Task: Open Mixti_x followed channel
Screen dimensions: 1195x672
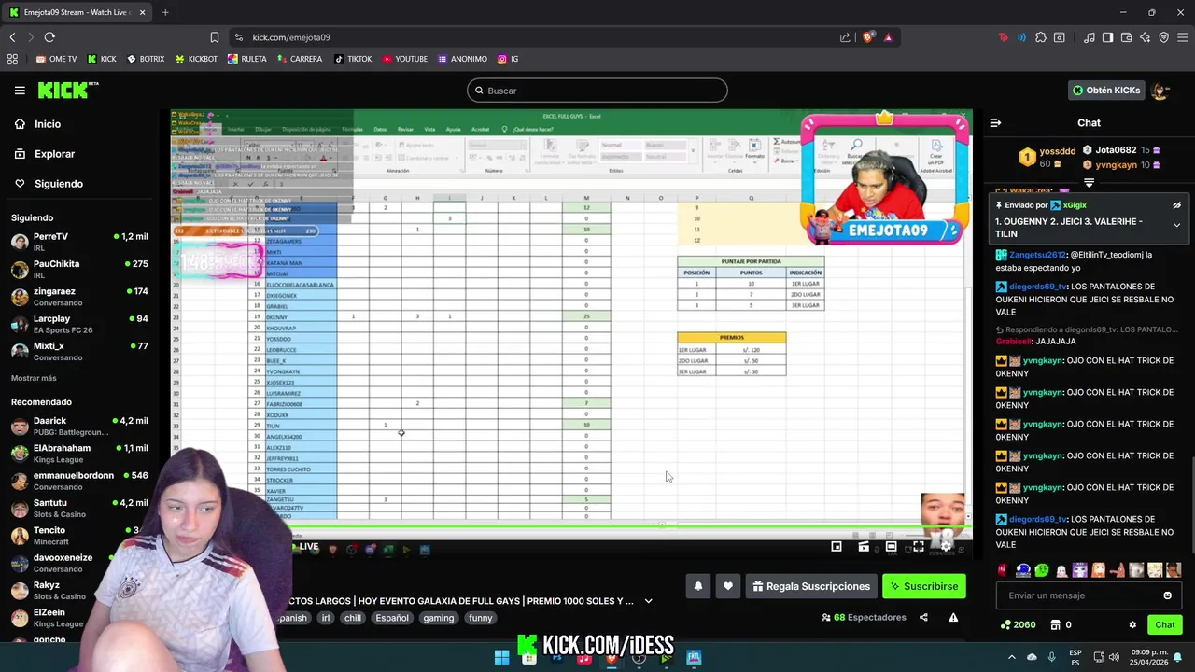Action: [x=78, y=351]
